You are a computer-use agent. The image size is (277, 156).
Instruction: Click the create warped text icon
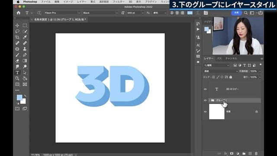[198, 13]
